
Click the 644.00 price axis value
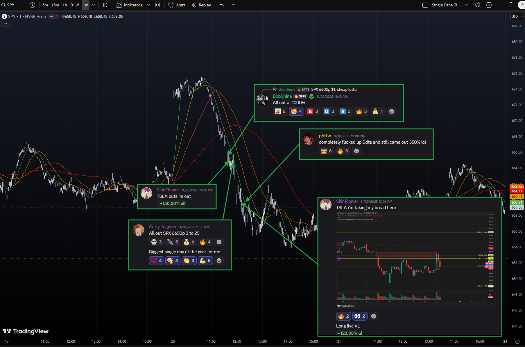pyautogui.click(x=517, y=326)
